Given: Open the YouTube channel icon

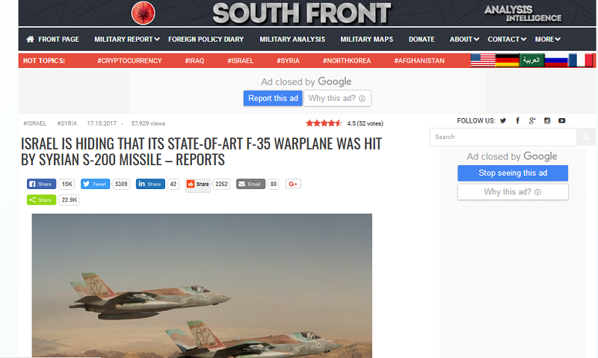Looking at the screenshot, I should tap(562, 121).
